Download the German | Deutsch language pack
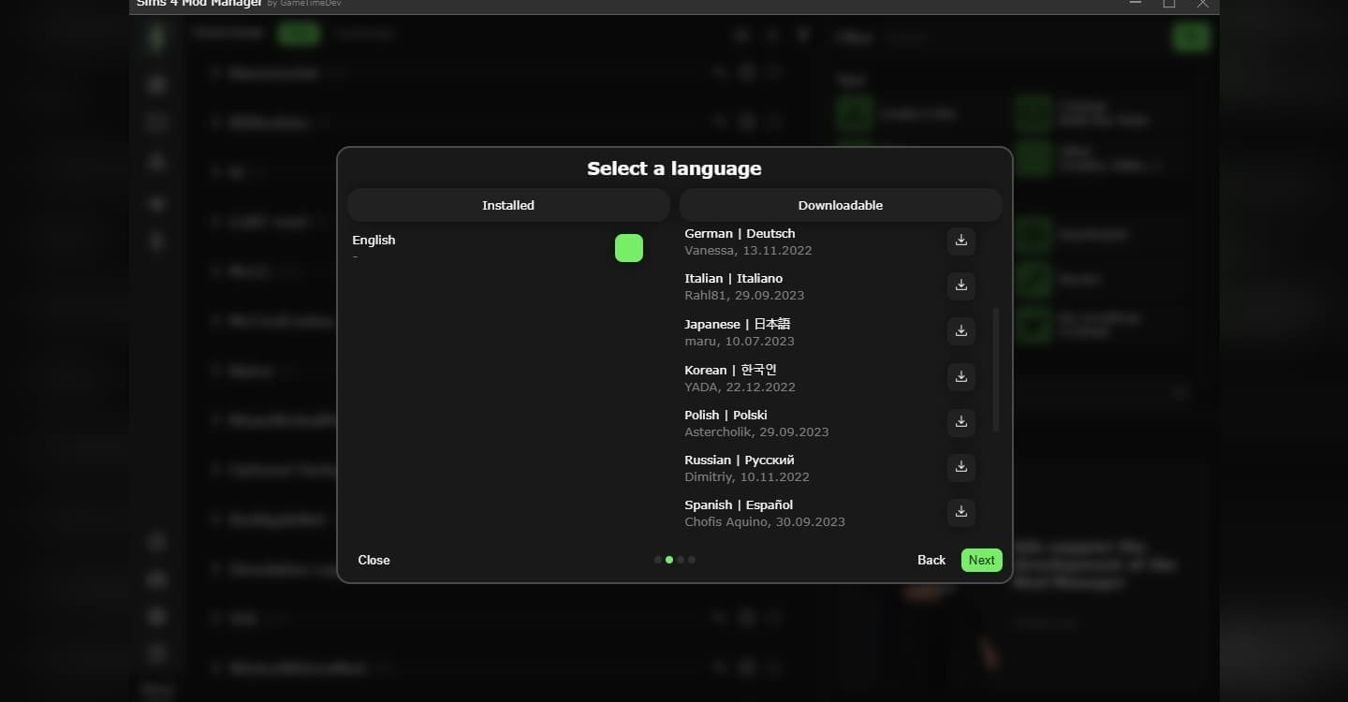This screenshot has height=702, width=1348. [961, 241]
